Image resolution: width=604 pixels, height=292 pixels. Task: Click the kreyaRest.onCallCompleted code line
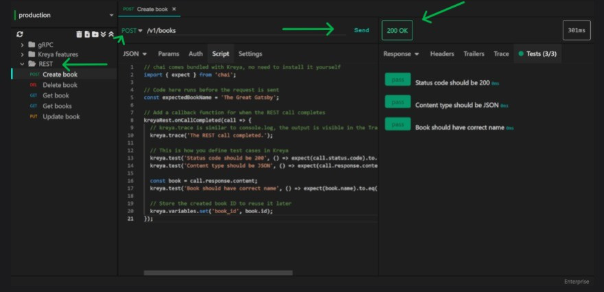click(197, 120)
